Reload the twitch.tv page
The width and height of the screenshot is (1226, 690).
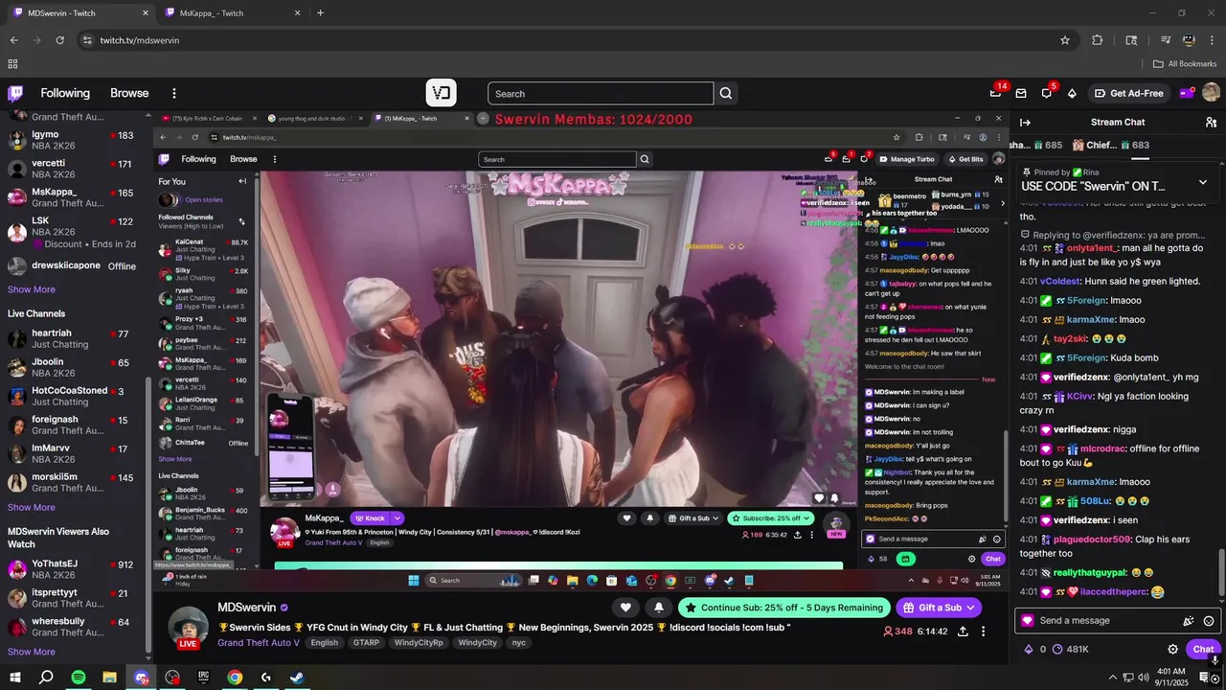[59, 40]
